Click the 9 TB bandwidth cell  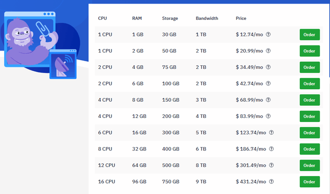click(x=201, y=182)
